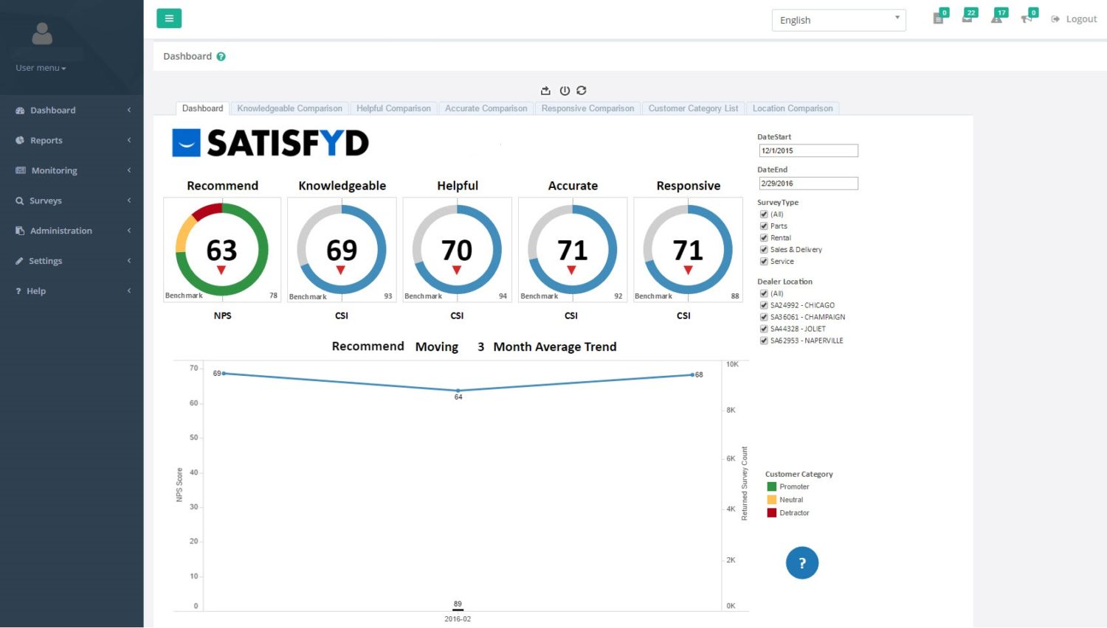Click the DateStart input field
The image size is (1107, 628).
pos(809,150)
